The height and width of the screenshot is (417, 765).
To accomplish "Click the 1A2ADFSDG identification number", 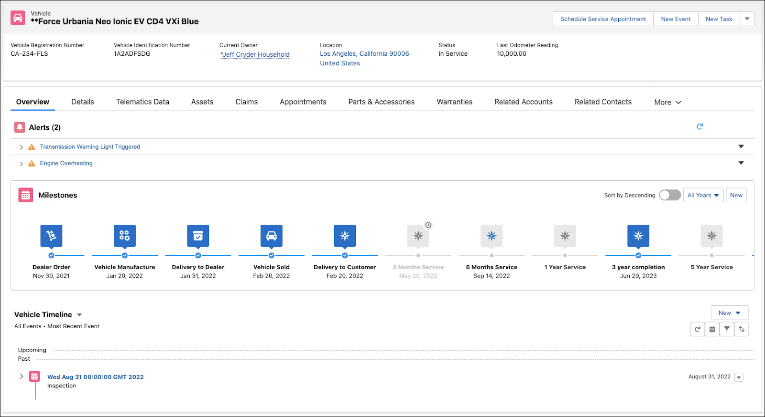I will pos(132,54).
